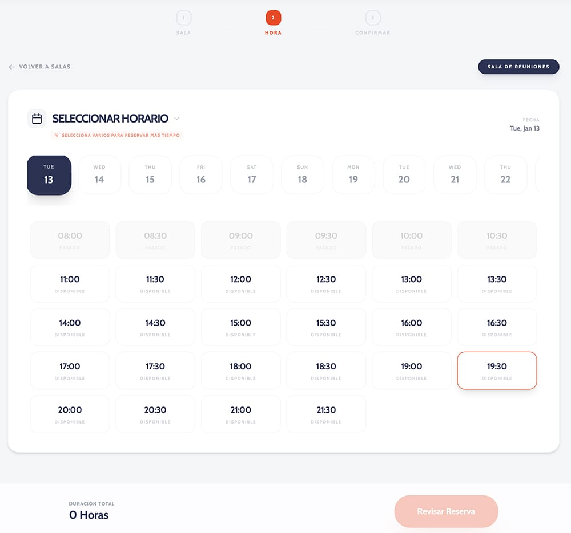Viewport: 571px width, 533px height.
Task: Select the 21:30 time slot
Action: pyautogui.click(x=326, y=414)
